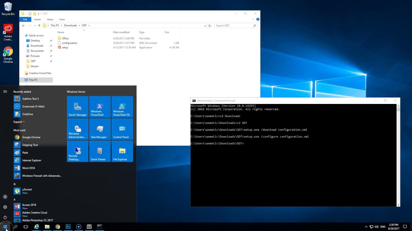The image size is (412, 231).
Task: Switch to the Home ribbon tab
Action: (x=38, y=20)
